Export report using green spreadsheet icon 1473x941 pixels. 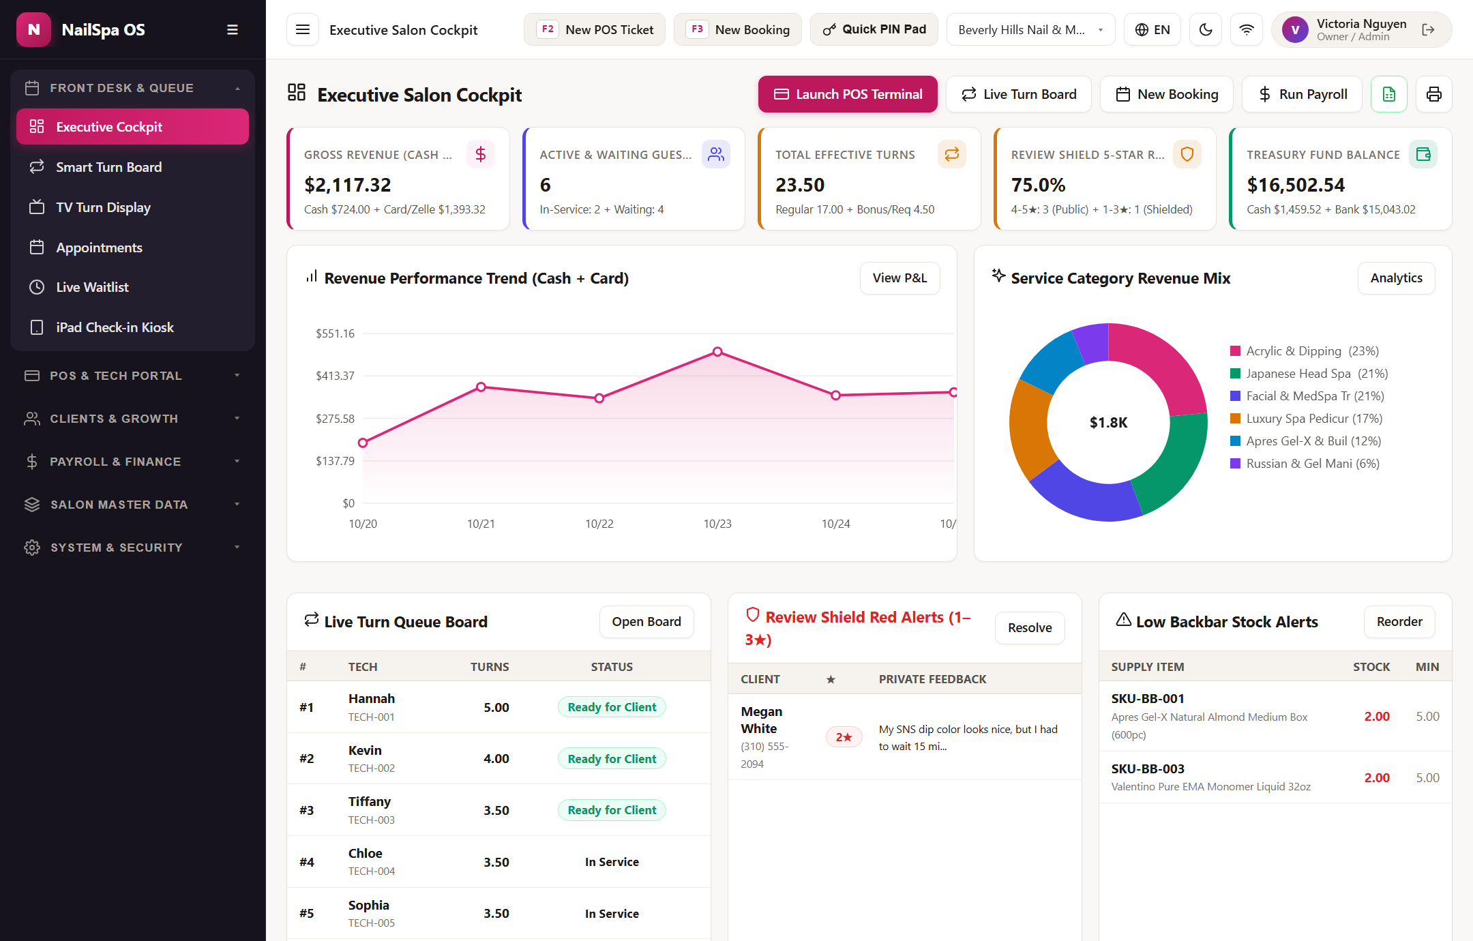(1389, 94)
